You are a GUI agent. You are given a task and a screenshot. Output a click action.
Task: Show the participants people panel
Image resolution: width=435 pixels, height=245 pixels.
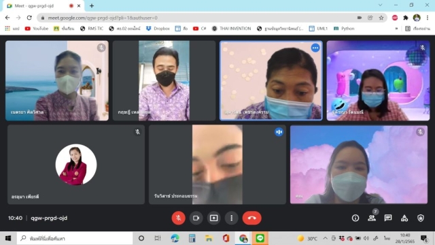tap(372, 218)
